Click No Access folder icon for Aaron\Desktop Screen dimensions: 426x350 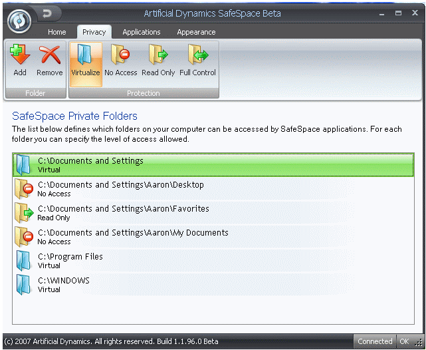pyautogui.click(x=24, y=189)
